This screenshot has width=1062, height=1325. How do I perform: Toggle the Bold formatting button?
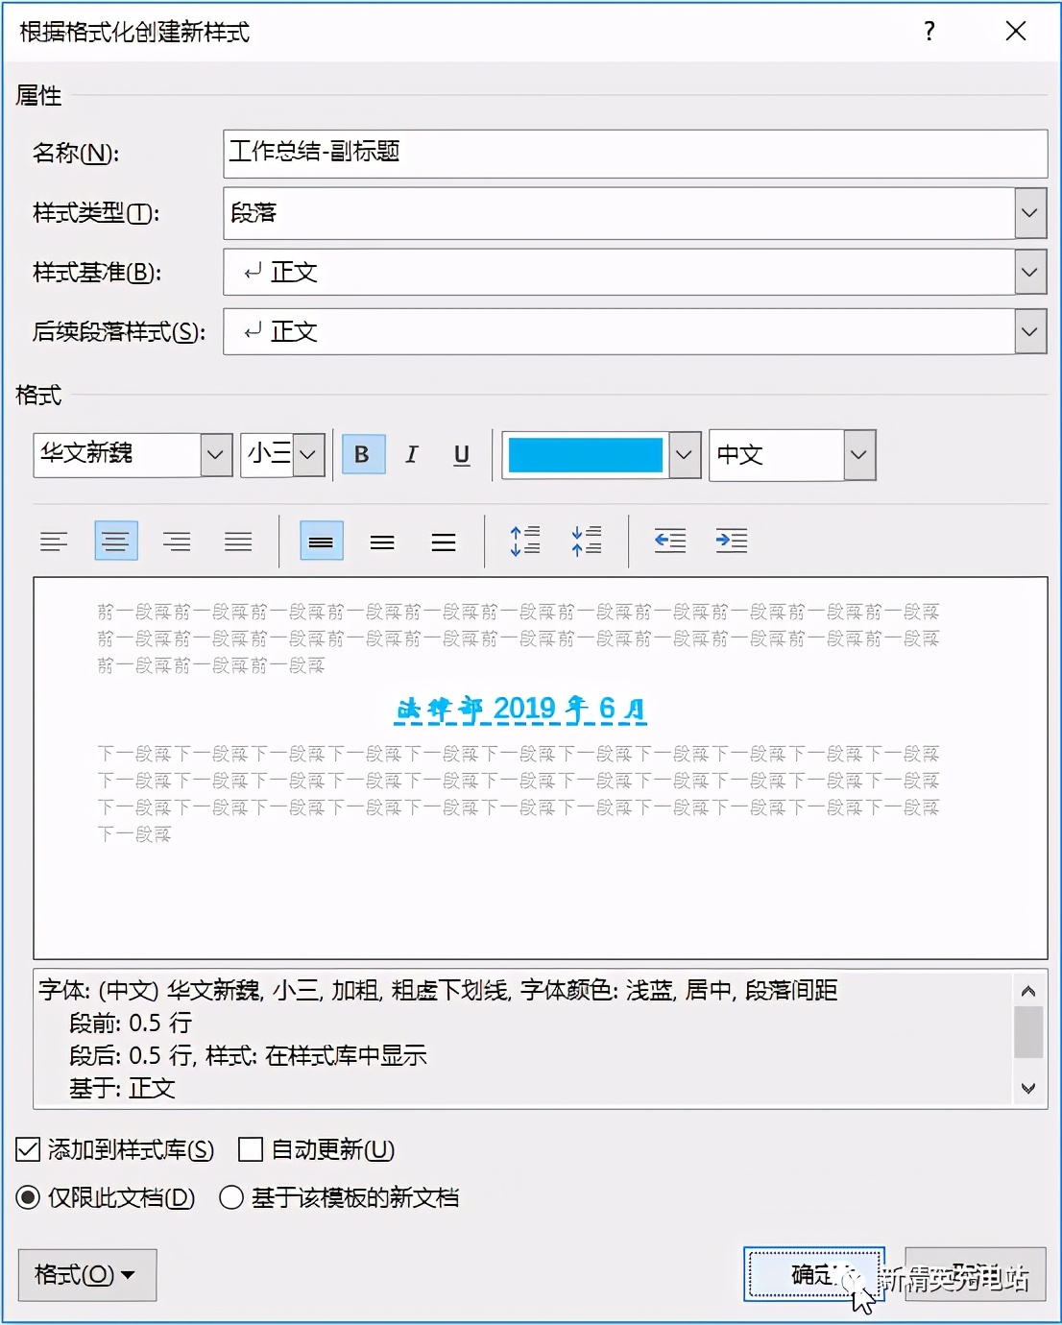pos(363,454)
